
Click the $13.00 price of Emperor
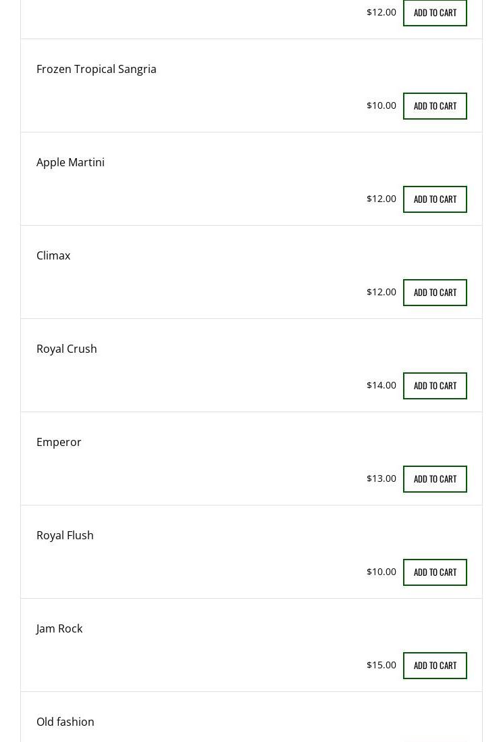(381, 478)
